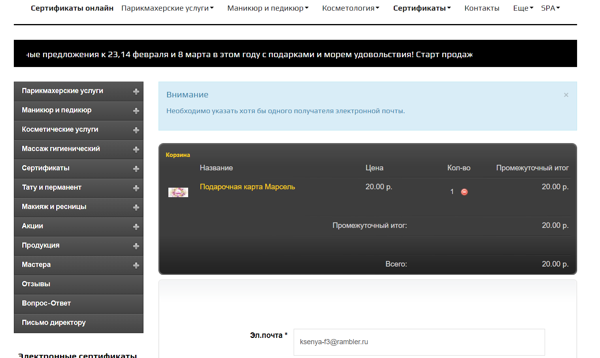Expand Парикмахерские услуги sidebar plus icon
The width and height of the screenshot is (600, 358).
136,91
